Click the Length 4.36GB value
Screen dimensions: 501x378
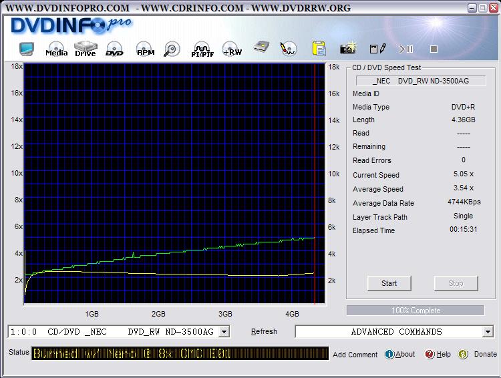(464, 120)
